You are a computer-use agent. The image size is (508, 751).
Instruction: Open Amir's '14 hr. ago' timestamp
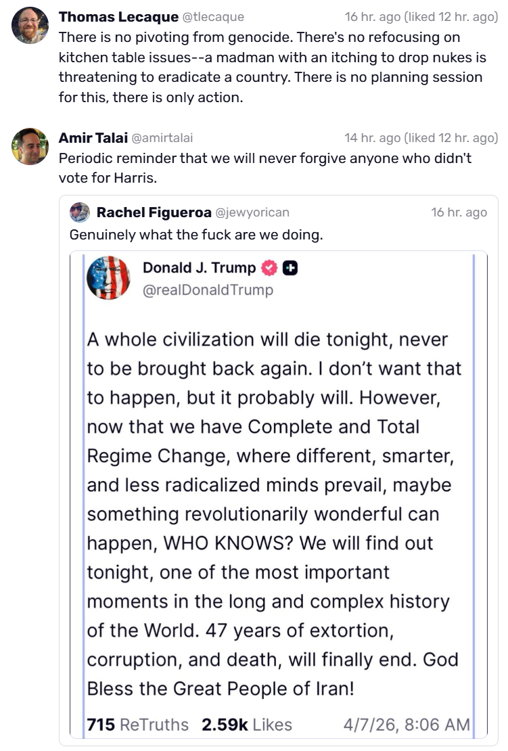(x=373, y=139)
